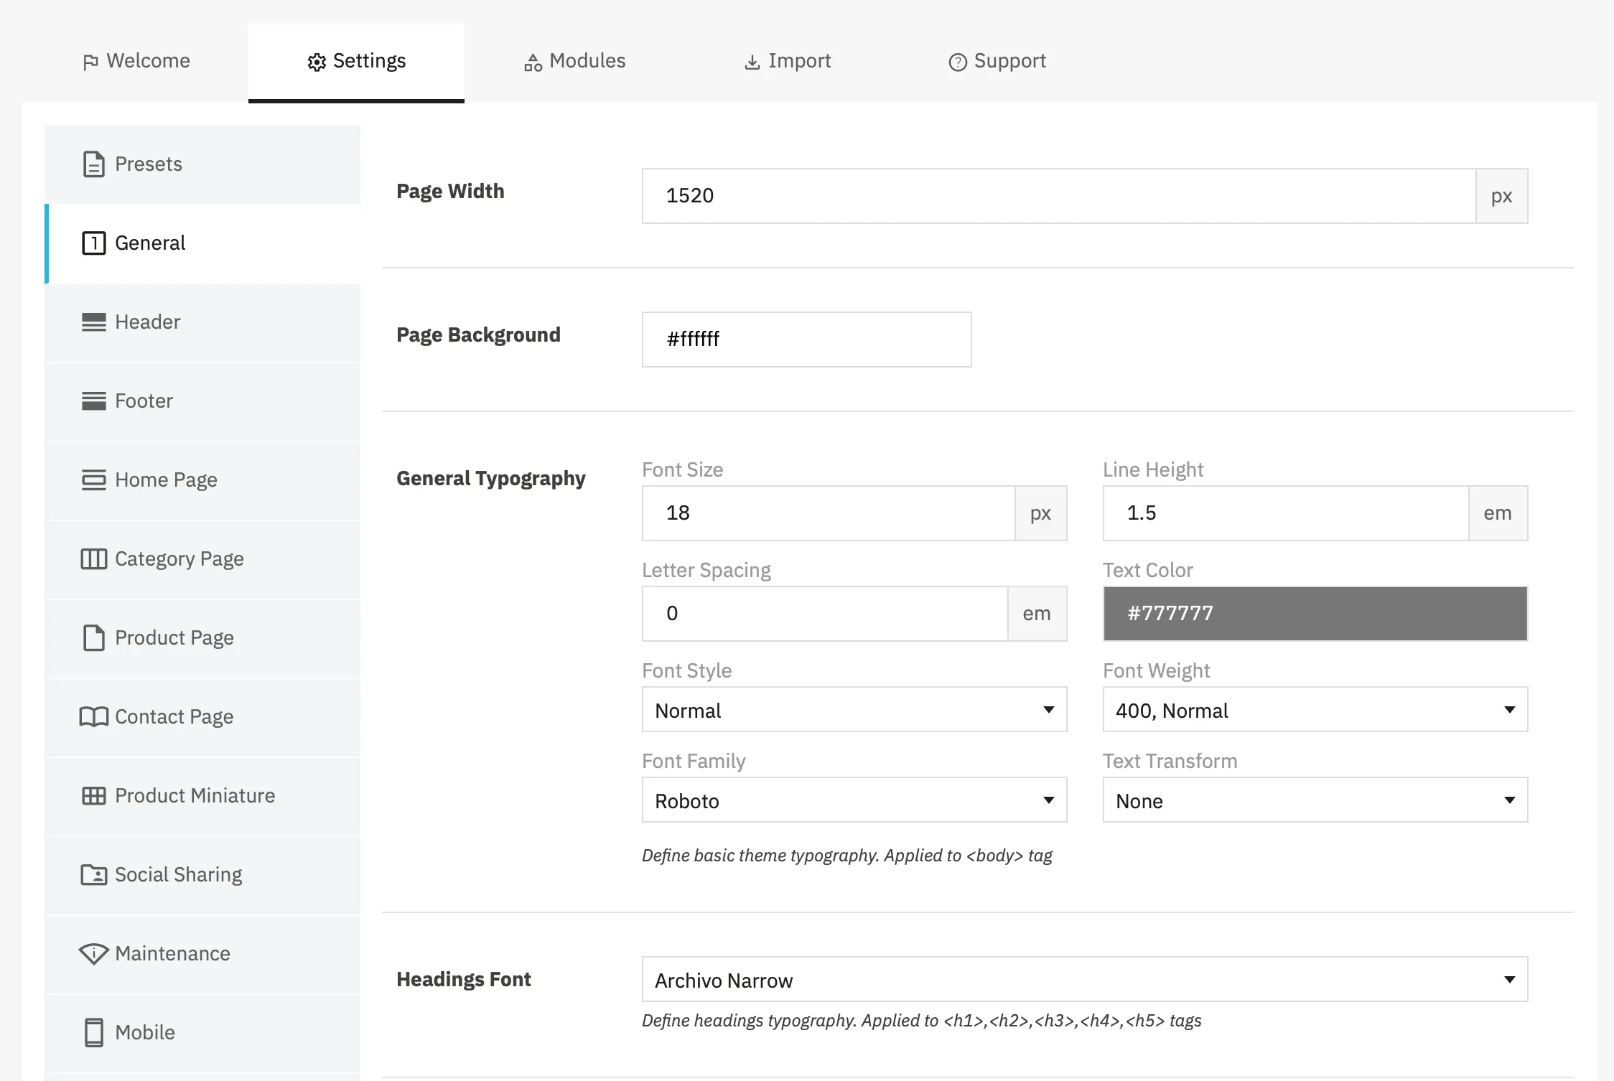1614x1081 pixels.
Task: Click the shapes icon beside Modules
Action: [533, 62]
